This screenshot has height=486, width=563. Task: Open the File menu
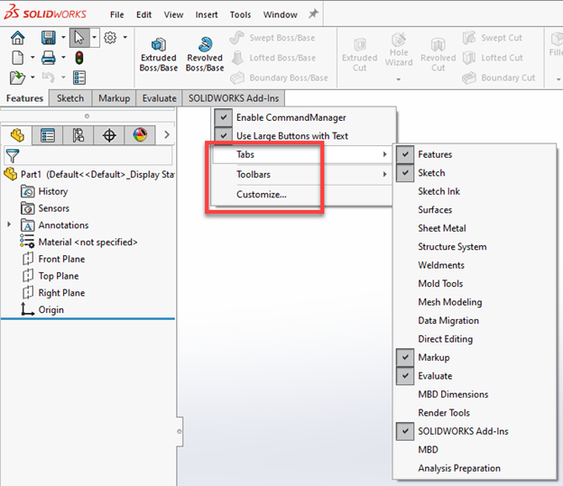point(117,14)
